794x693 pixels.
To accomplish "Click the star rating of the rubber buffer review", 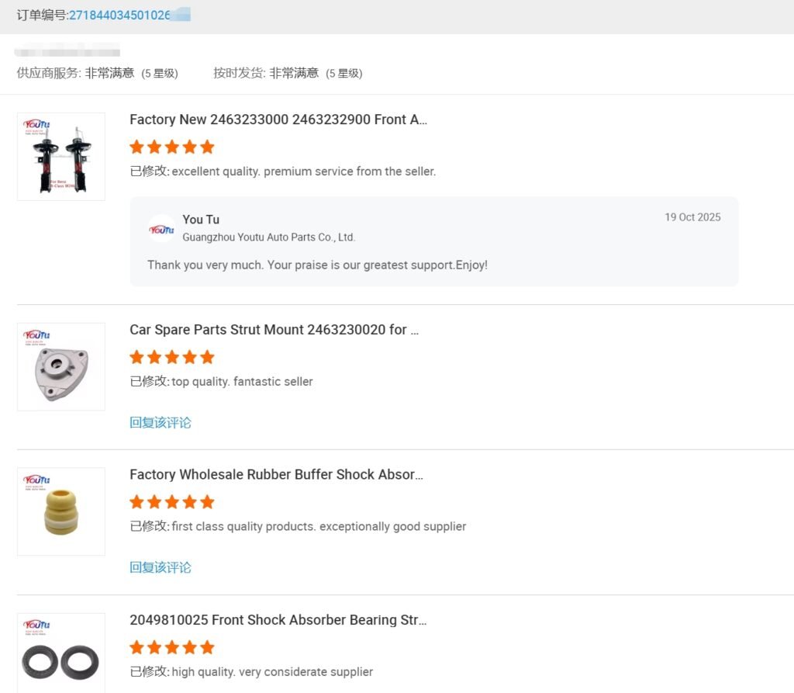I will tap(172, 501).
